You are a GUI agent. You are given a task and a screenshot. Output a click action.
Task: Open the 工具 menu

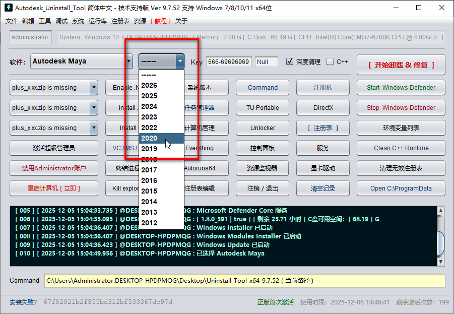45,21
